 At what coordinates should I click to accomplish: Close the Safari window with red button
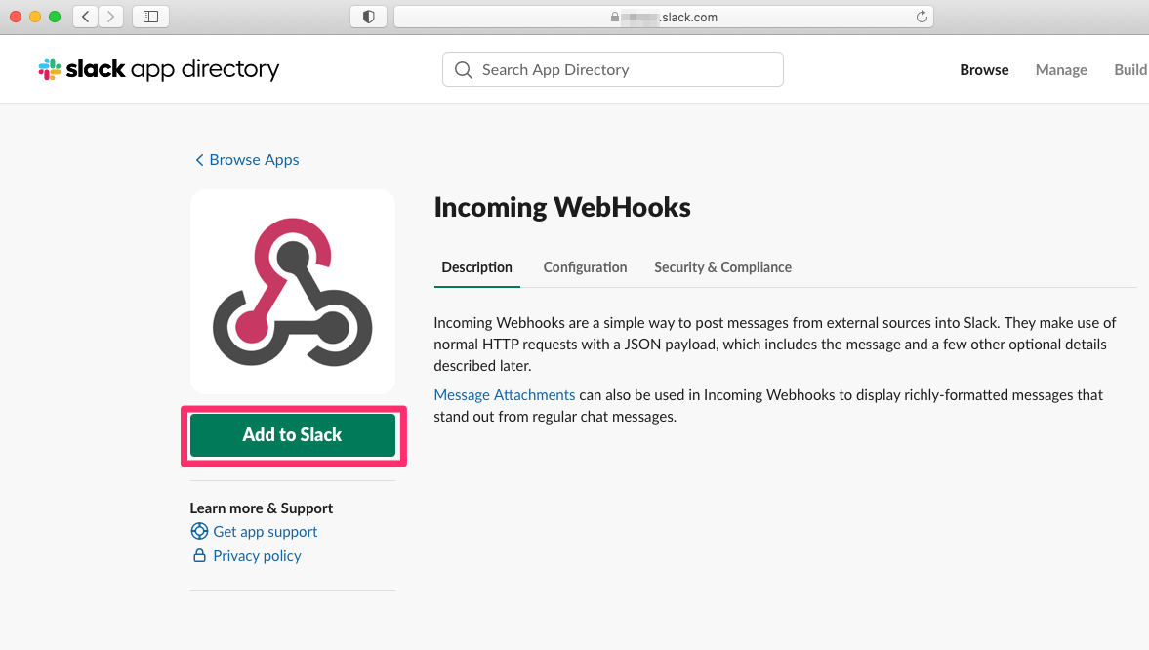(16, 17)
